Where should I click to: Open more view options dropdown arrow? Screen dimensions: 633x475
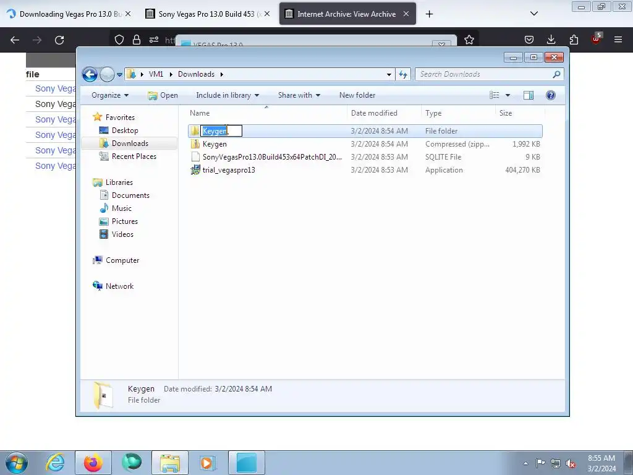pos(508,95)
